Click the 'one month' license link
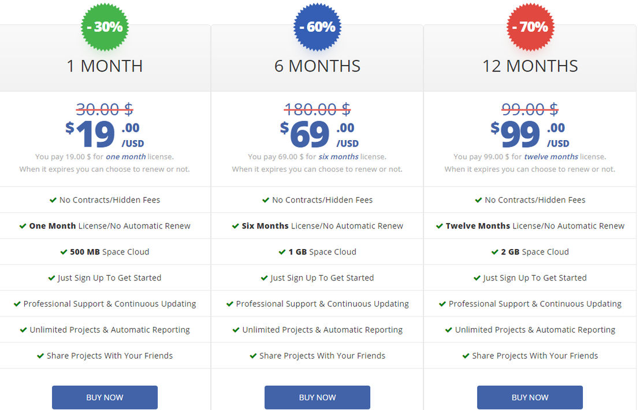The width and height of the screenshot is (640, 410). (x=126, y=156)
